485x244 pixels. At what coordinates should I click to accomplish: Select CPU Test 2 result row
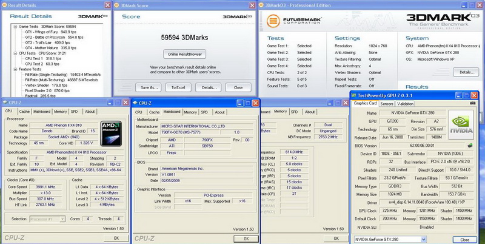42,64
